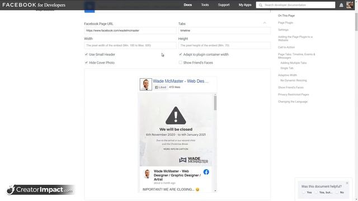Click the search magnifier icon
Image resolution: width=358 pixels, height=201 pixels.
pyautogui.click(x=261, y=5)
